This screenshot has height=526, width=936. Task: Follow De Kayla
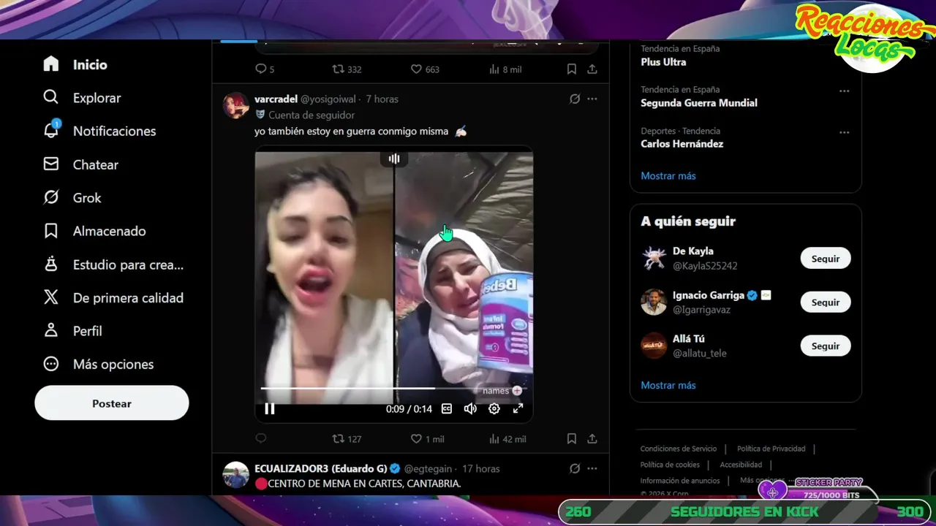826,259
